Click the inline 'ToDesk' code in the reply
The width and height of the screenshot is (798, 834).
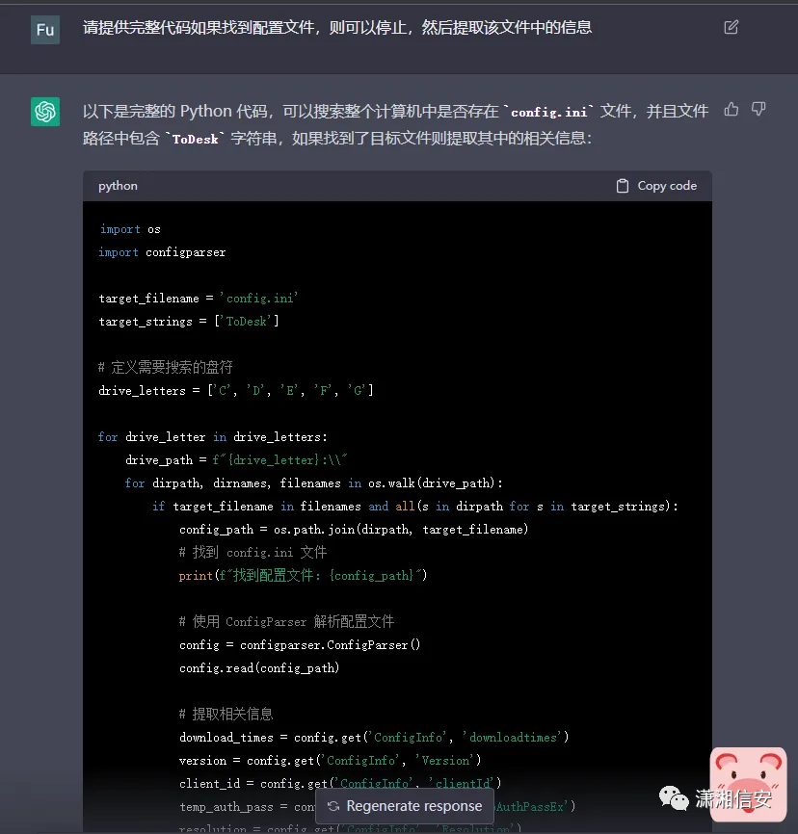(x=196, y=139)
